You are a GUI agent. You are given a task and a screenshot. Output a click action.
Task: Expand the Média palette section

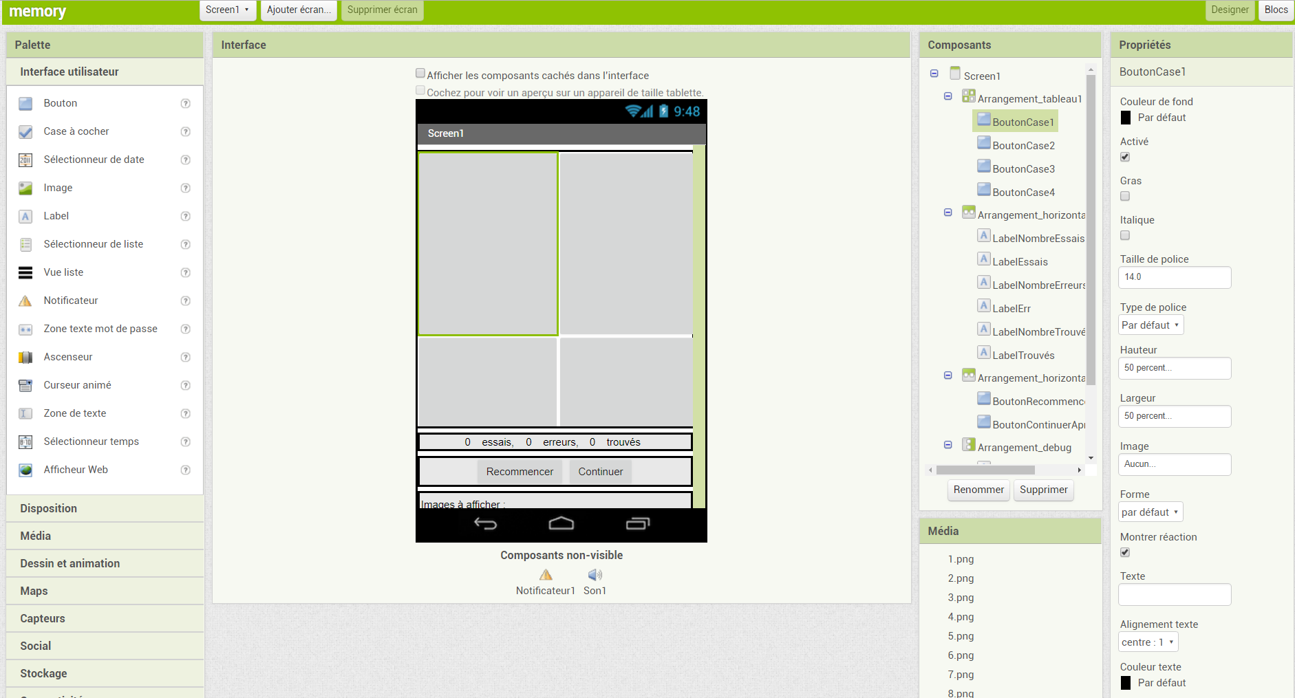(x=105, y=536)
